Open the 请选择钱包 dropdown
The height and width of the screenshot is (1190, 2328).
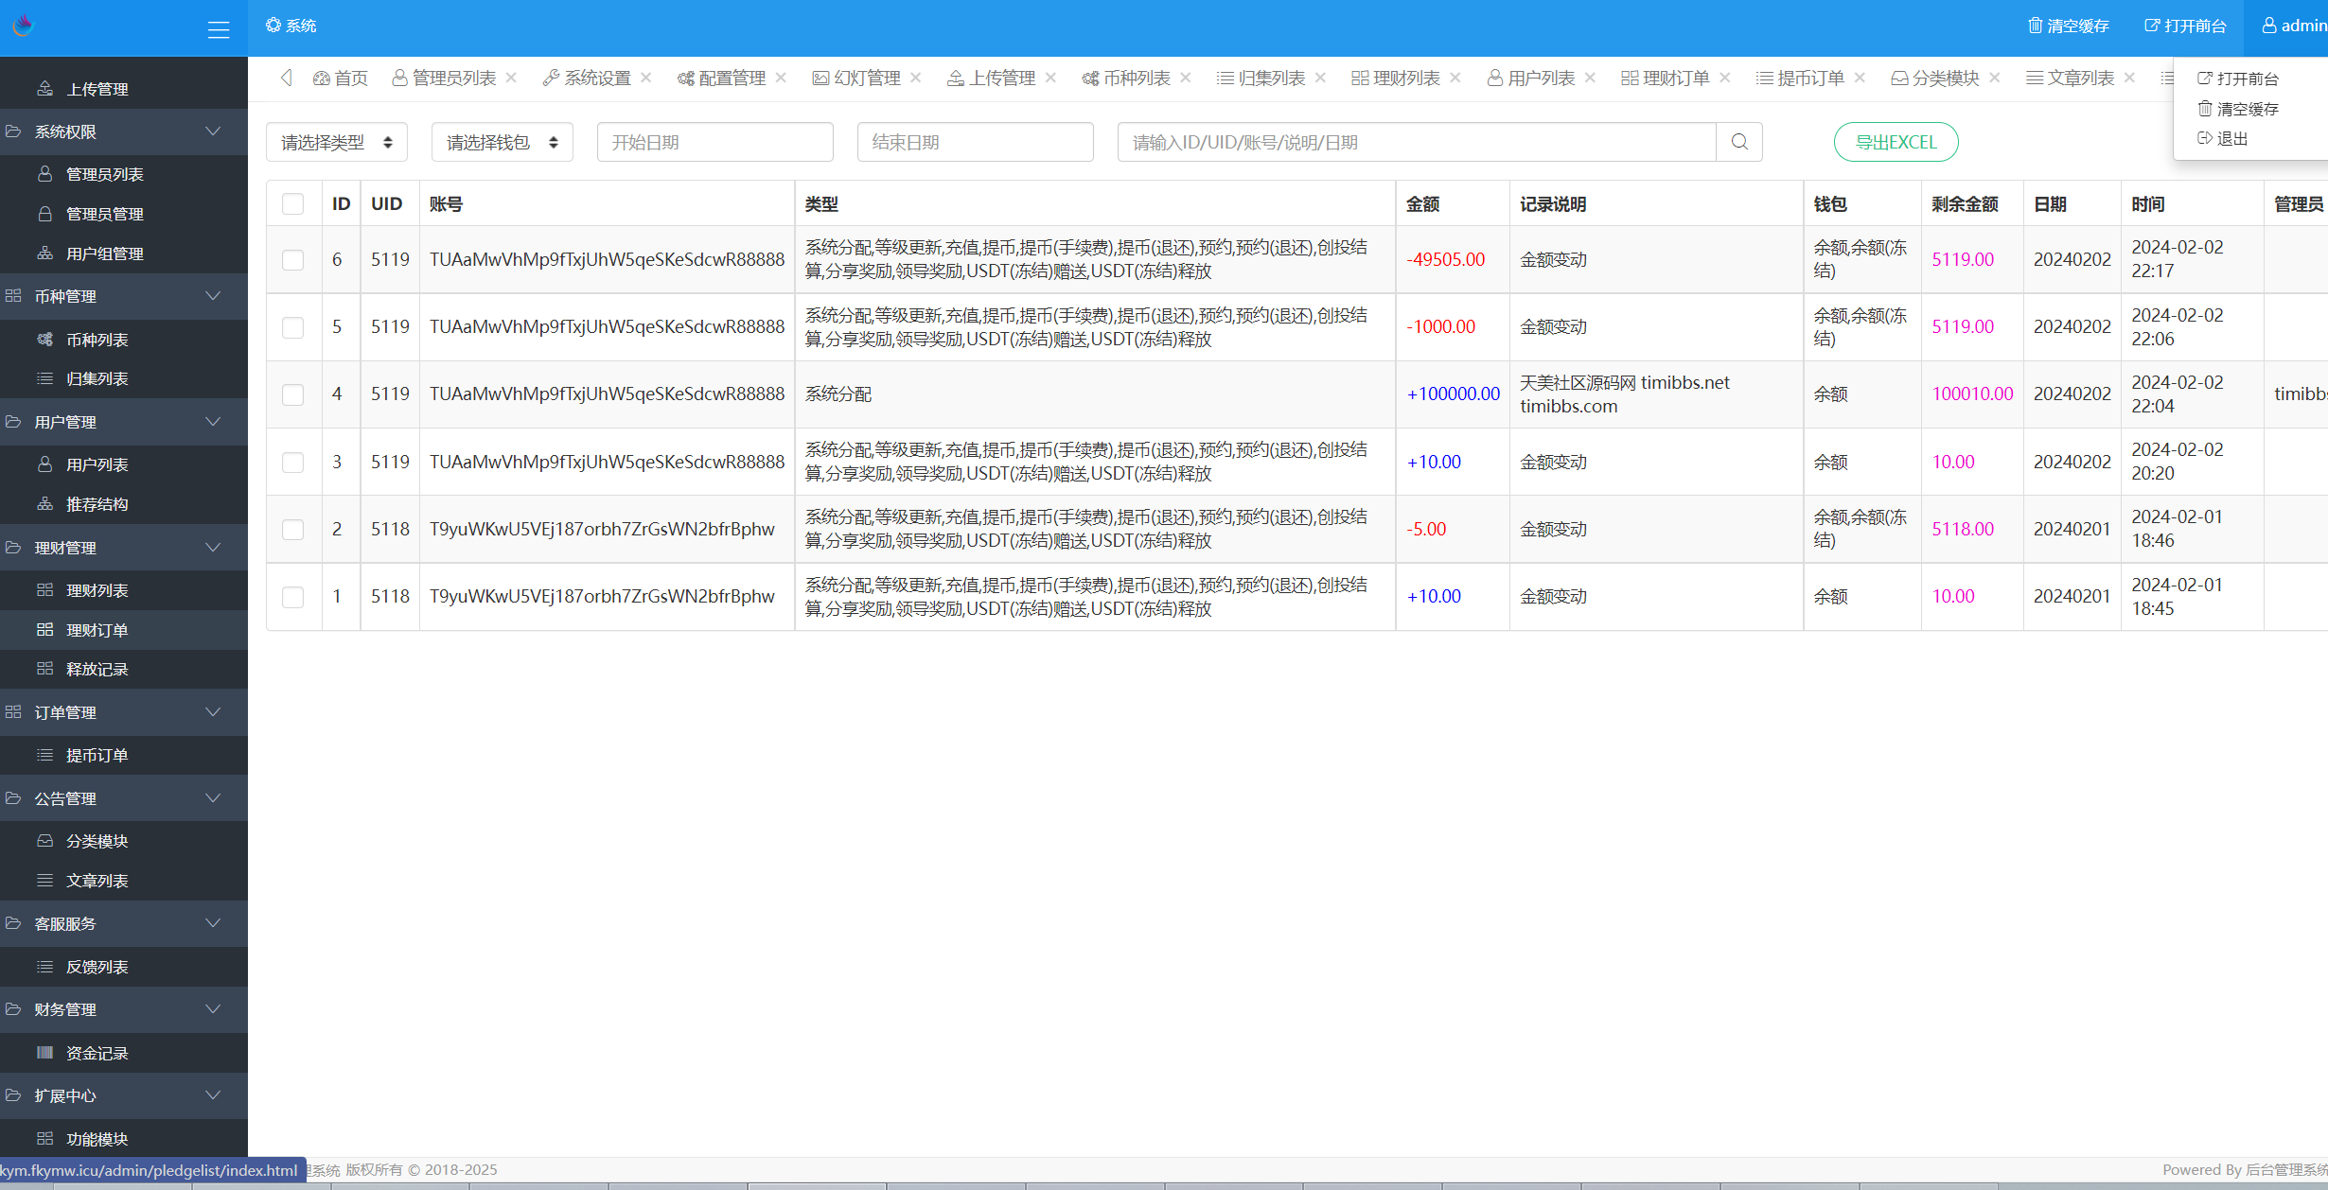[x=502, y=142]
